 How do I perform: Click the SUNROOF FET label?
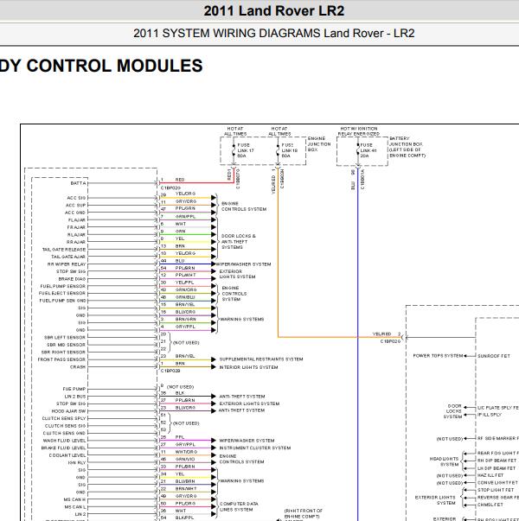494,356
